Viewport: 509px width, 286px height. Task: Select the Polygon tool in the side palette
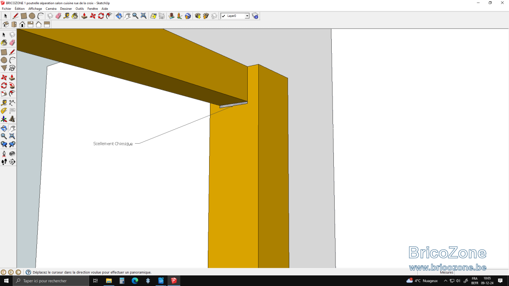[x=4, y=68]
